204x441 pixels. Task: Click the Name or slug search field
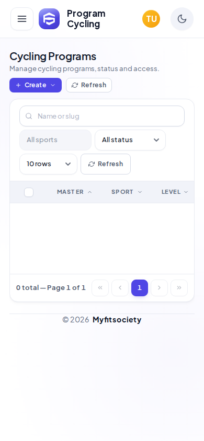click(102, 116)
